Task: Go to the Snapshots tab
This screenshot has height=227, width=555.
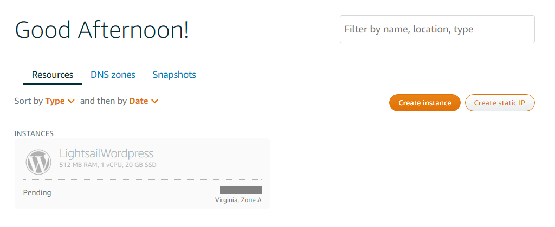Action: pos(174,75)
